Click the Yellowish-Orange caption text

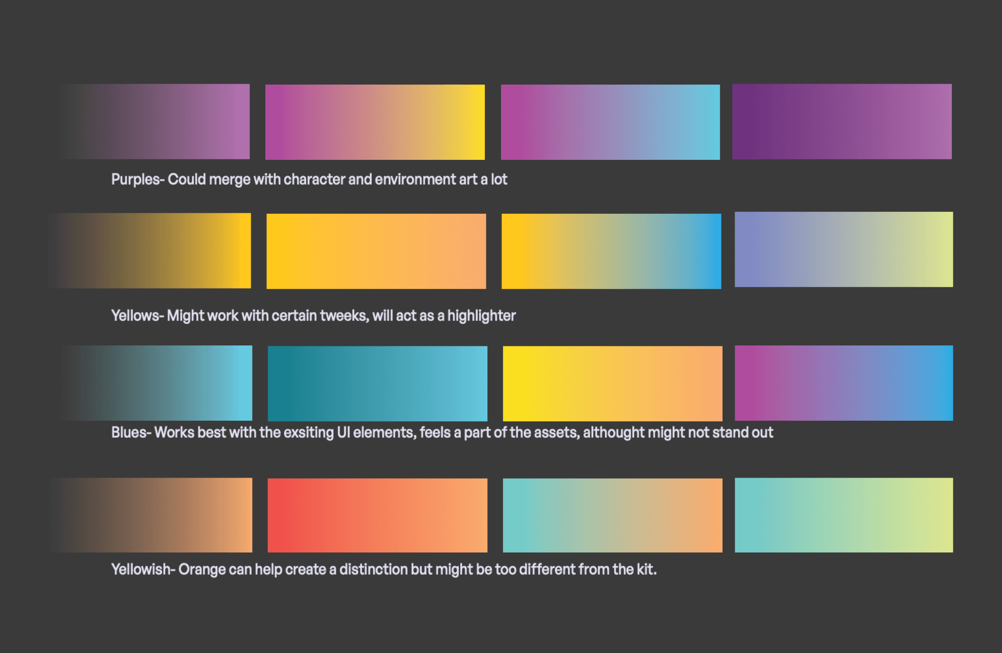[x=384, y=569]
